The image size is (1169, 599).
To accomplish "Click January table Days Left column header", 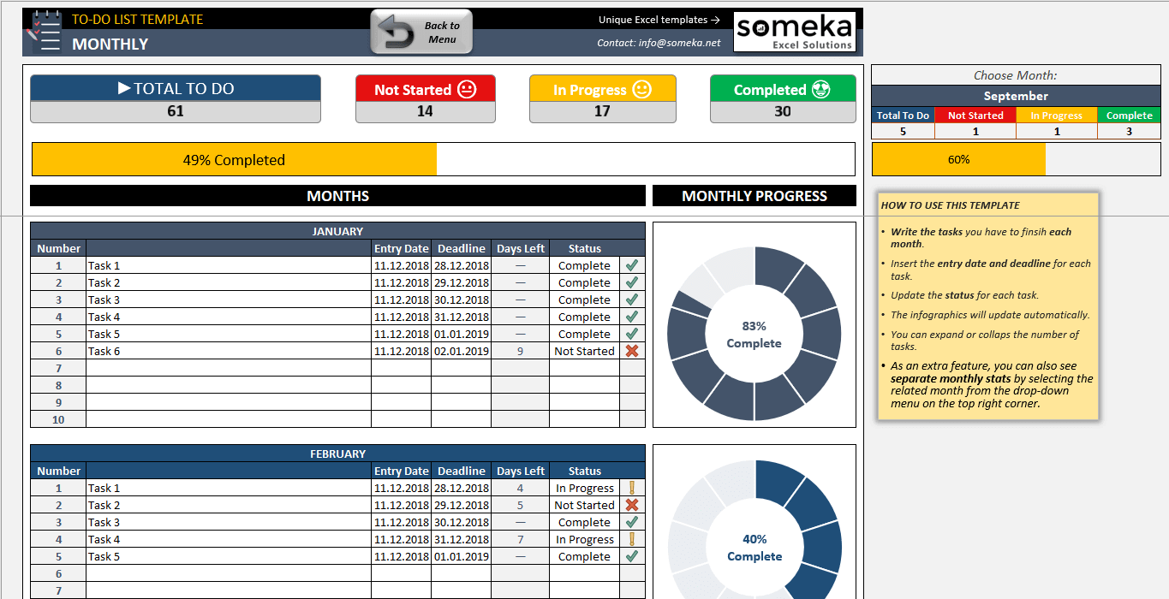I will click(x=520, y=248).
